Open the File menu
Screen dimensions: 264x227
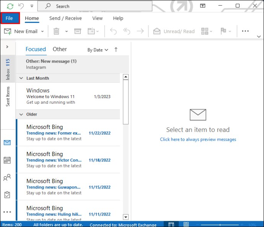pos(10,18)
